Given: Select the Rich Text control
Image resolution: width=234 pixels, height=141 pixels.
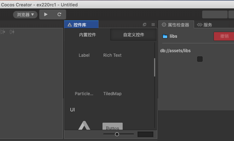Looking at the screenshot, I should pyautogui.click(x=112, y=55).
